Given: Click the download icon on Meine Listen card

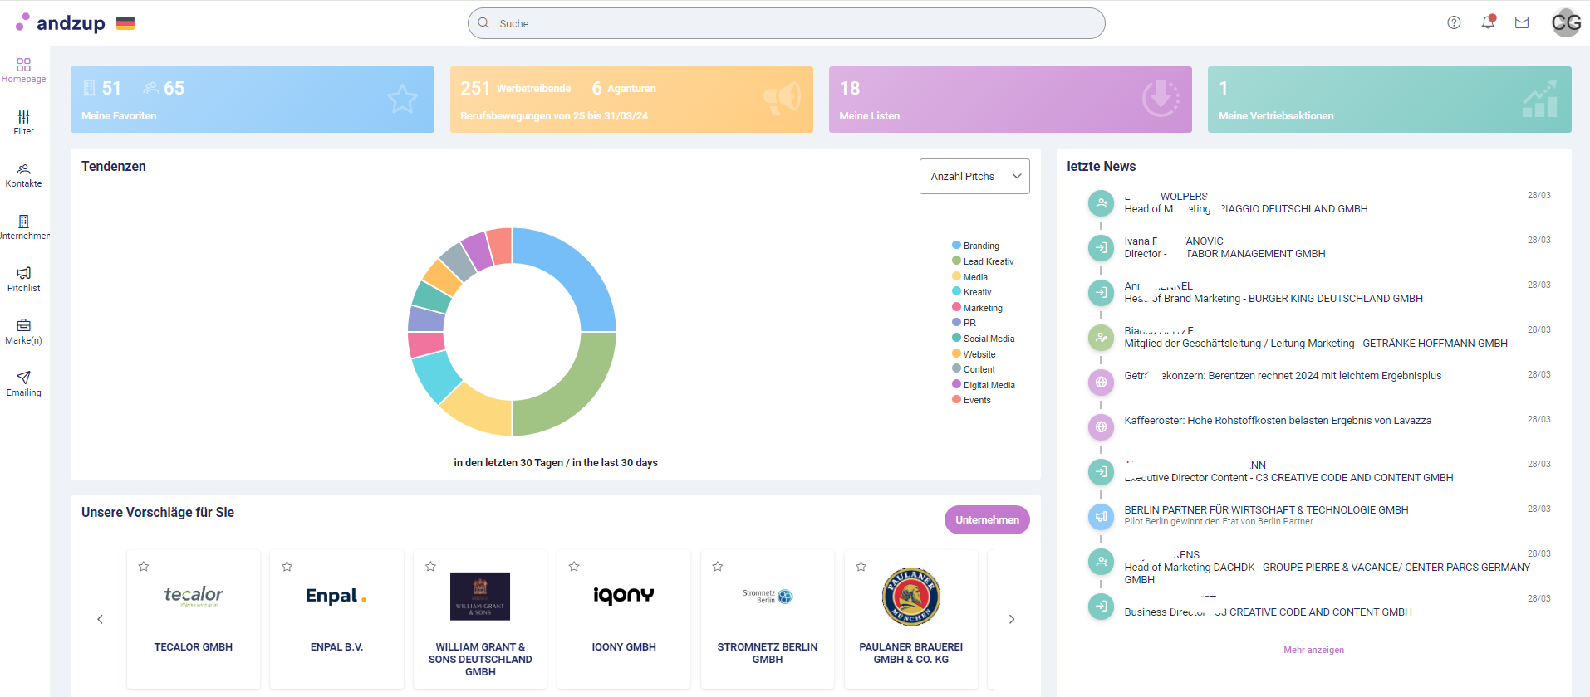Looking at the screenshot, I should [x=1161, y=99].
